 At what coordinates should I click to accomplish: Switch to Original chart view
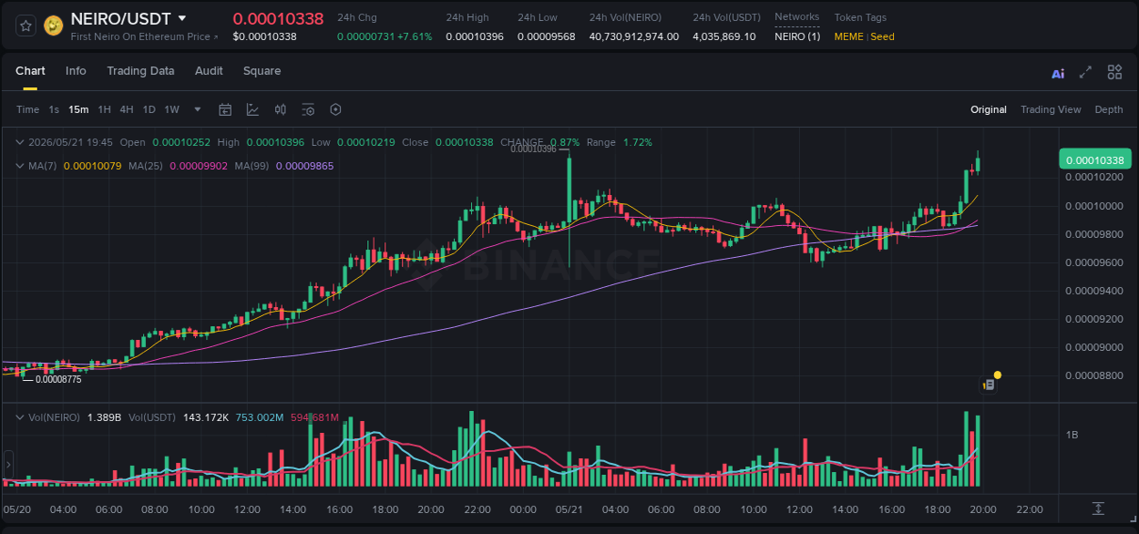[989, 109]
